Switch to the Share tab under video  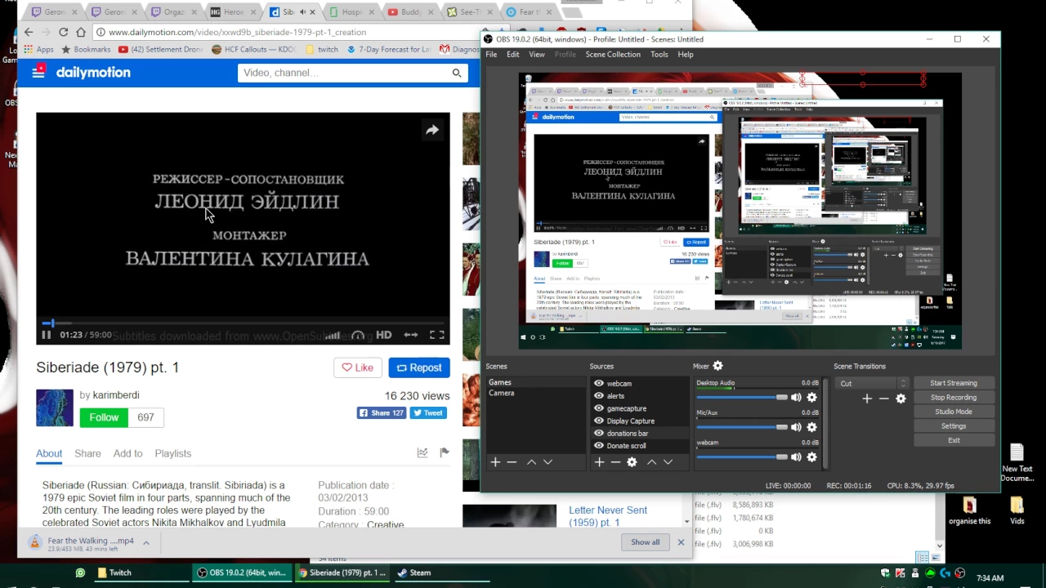pos(87,453)
